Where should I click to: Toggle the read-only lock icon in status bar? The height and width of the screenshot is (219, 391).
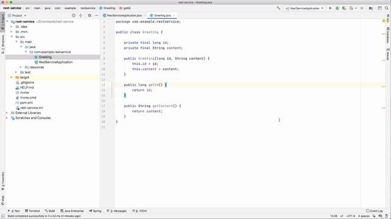374,216
